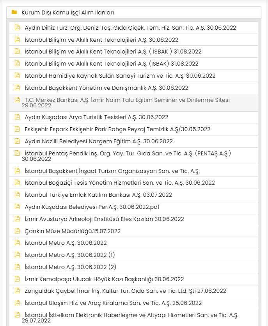Open İstanbul Metro A.Ş. 30.06.2022 without a number suffix
This screenshot has width=268, height=326.
[x=66, y=242]
